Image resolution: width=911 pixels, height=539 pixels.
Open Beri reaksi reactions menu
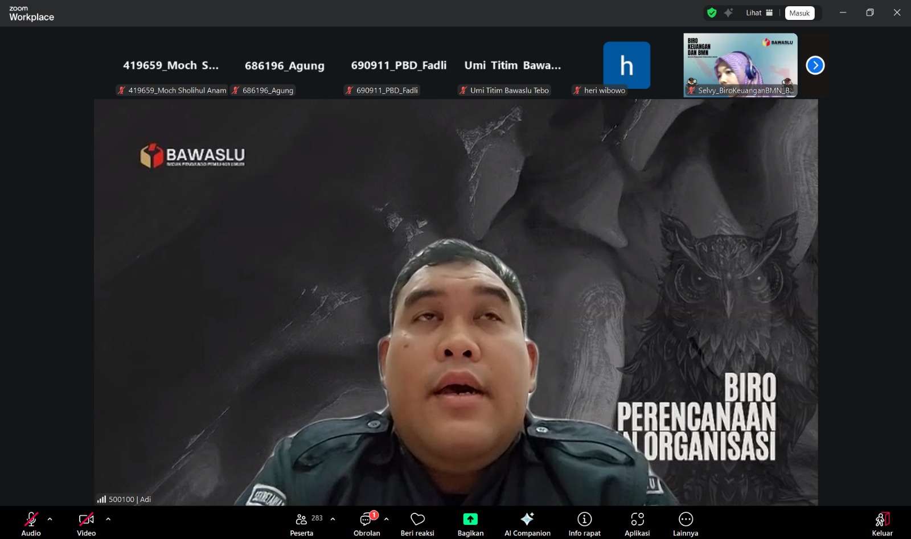click(x=417, y=523)
